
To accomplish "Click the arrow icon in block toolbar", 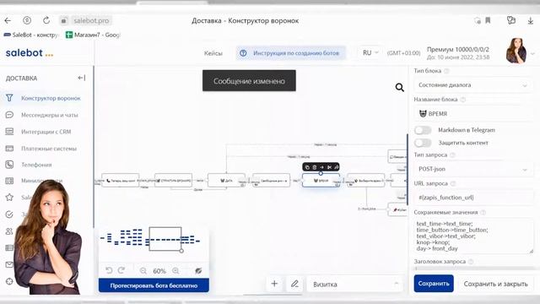I will [321, 167].
